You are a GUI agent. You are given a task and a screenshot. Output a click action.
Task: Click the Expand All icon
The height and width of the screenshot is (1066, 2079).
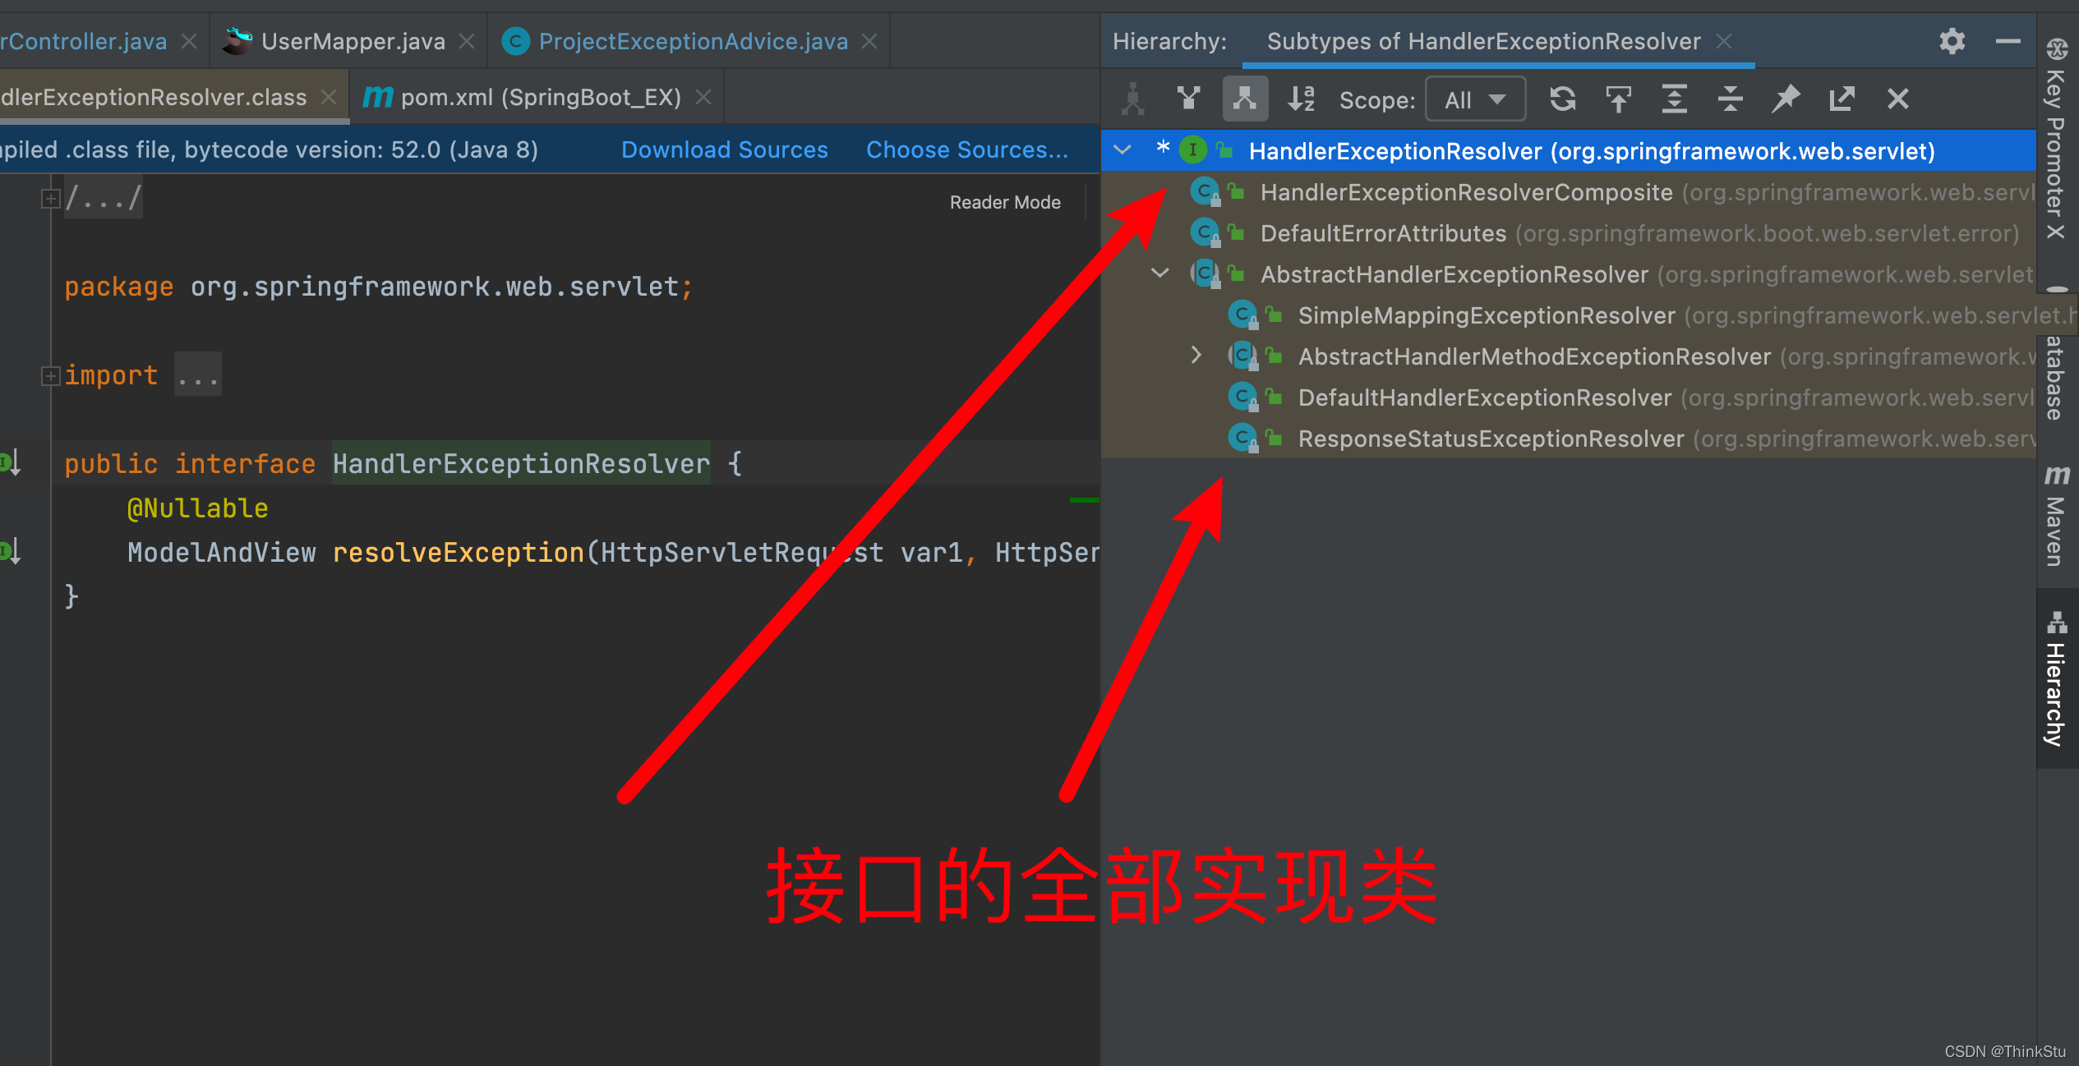click(1674, 99)
